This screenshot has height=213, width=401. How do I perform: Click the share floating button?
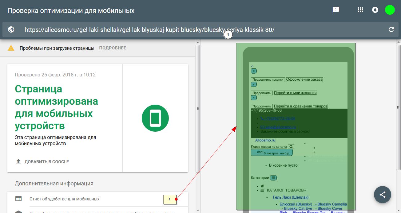tap(383, 194)
